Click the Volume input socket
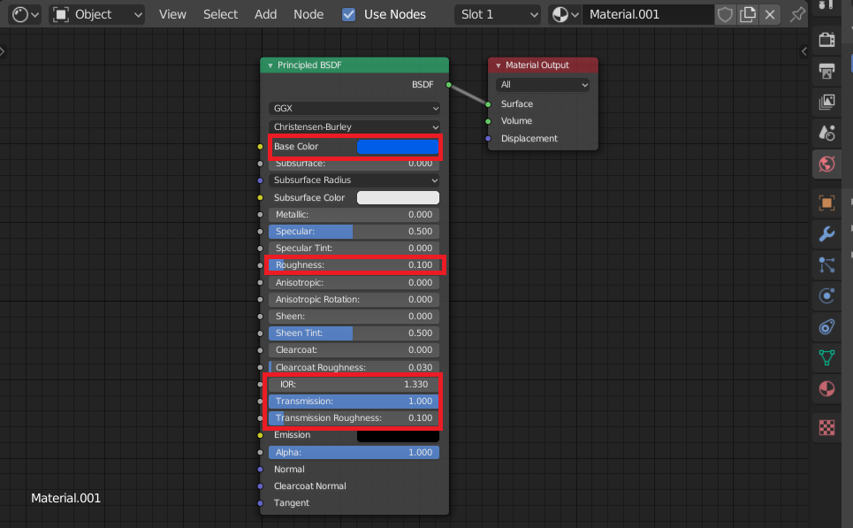Image resolution: width=853 pixels, height=528 pixels. pyautogui.click(x=488, y=121)
